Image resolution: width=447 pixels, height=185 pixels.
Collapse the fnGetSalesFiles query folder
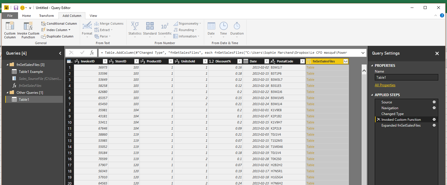coord(7,65)
